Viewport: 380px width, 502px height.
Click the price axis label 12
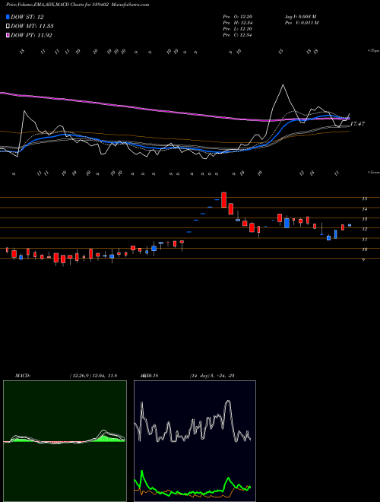click(364, 229)
